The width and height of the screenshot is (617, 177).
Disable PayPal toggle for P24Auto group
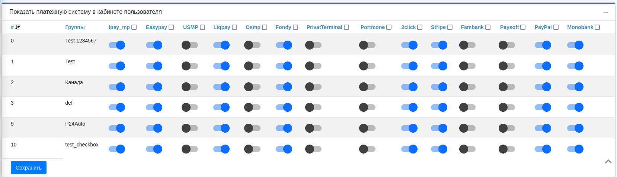pos(543,128)
